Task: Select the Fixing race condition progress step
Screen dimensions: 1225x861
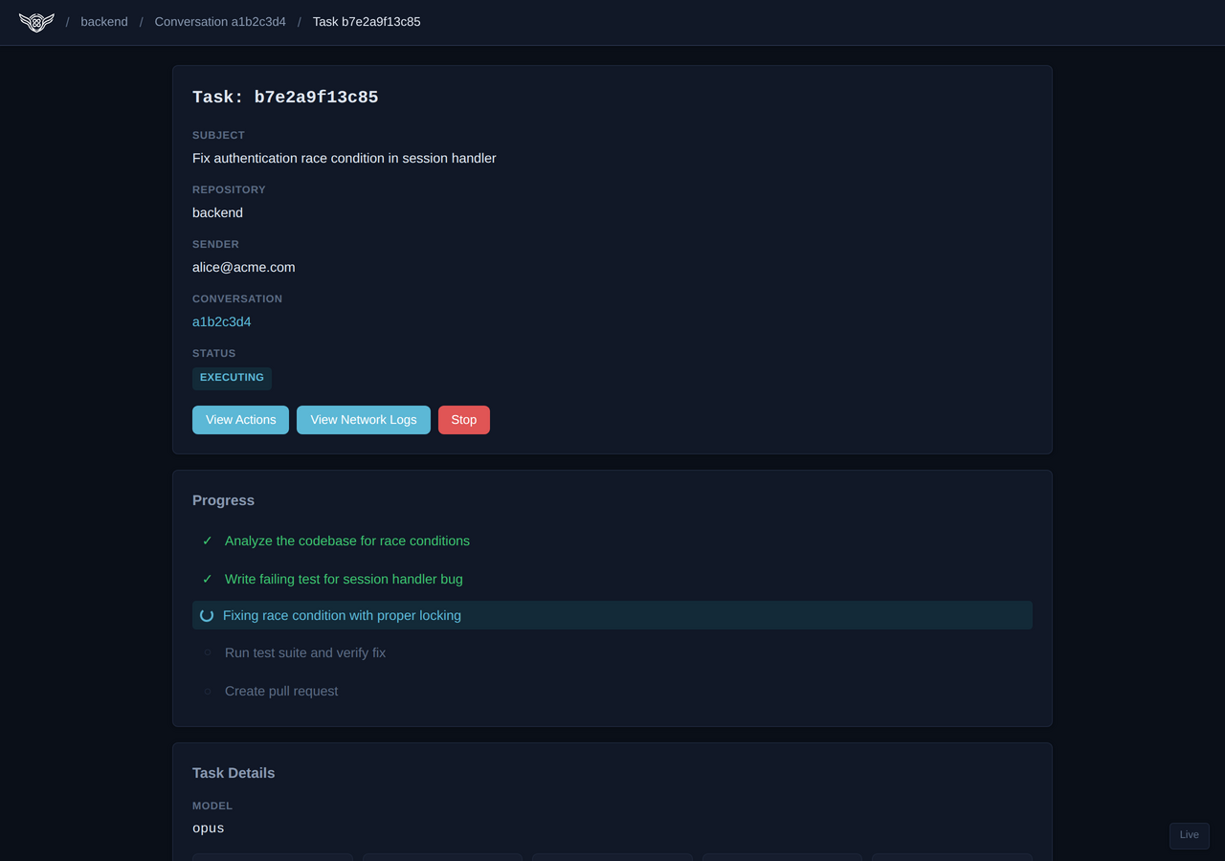Action: (342, 615)
